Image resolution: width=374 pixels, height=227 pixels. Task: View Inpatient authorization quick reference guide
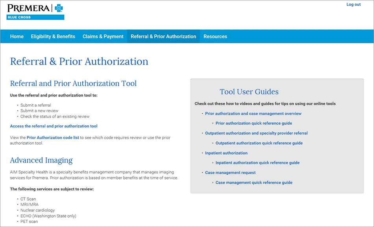pyautogui.click(x=257, y=163)
